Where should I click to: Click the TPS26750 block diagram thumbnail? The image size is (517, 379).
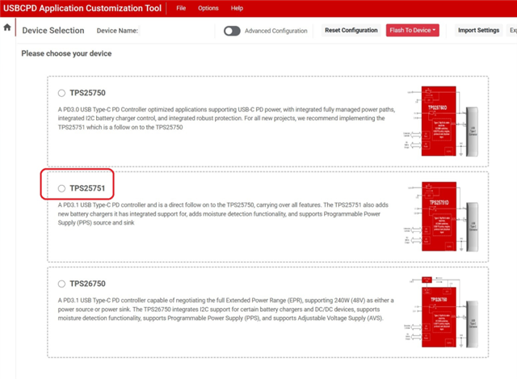[x=441, y=312]
